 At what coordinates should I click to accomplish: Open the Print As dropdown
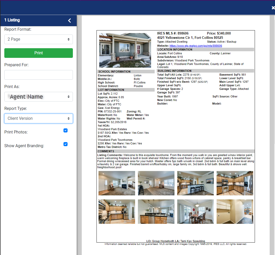[39, 97]
